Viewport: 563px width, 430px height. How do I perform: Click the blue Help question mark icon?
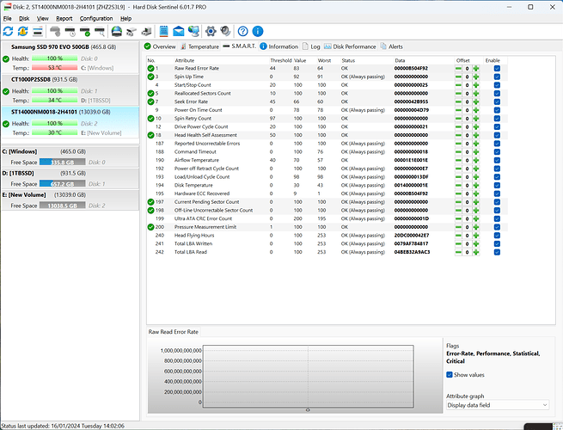tap(242, 31)
